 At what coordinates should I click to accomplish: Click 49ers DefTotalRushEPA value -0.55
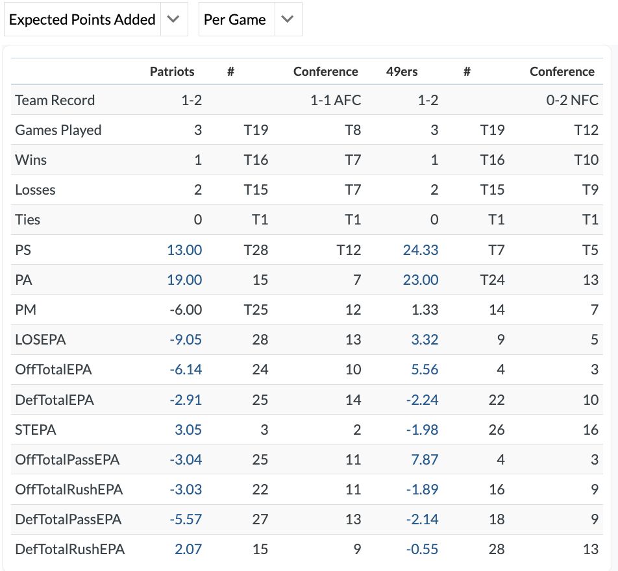point(423,549)
